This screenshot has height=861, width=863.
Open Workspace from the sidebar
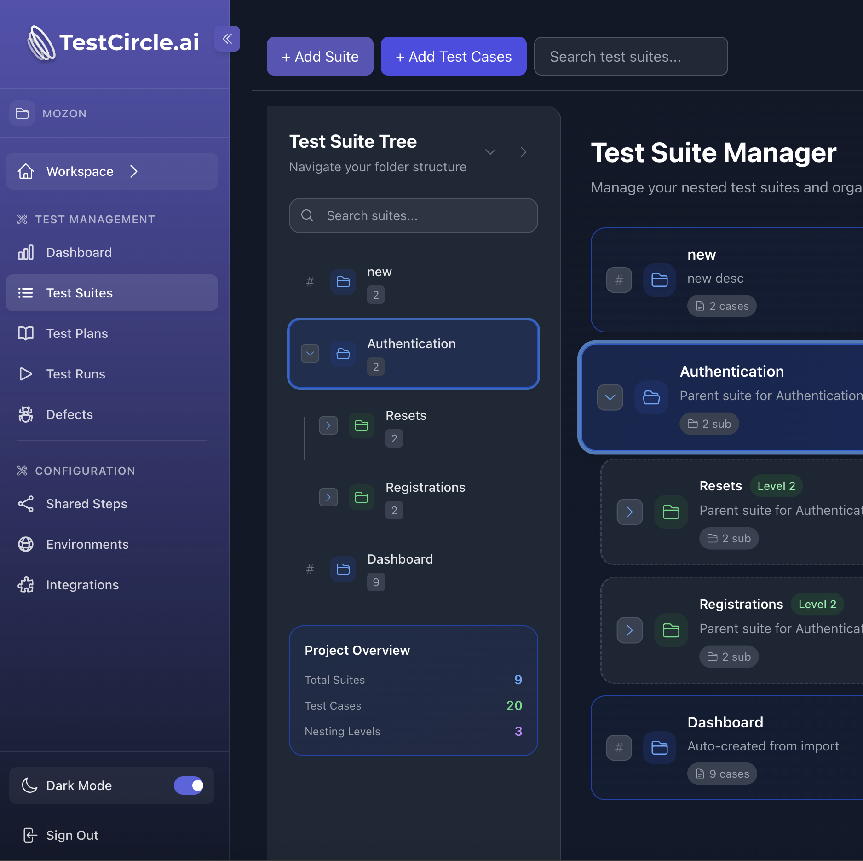coord(79,171)
